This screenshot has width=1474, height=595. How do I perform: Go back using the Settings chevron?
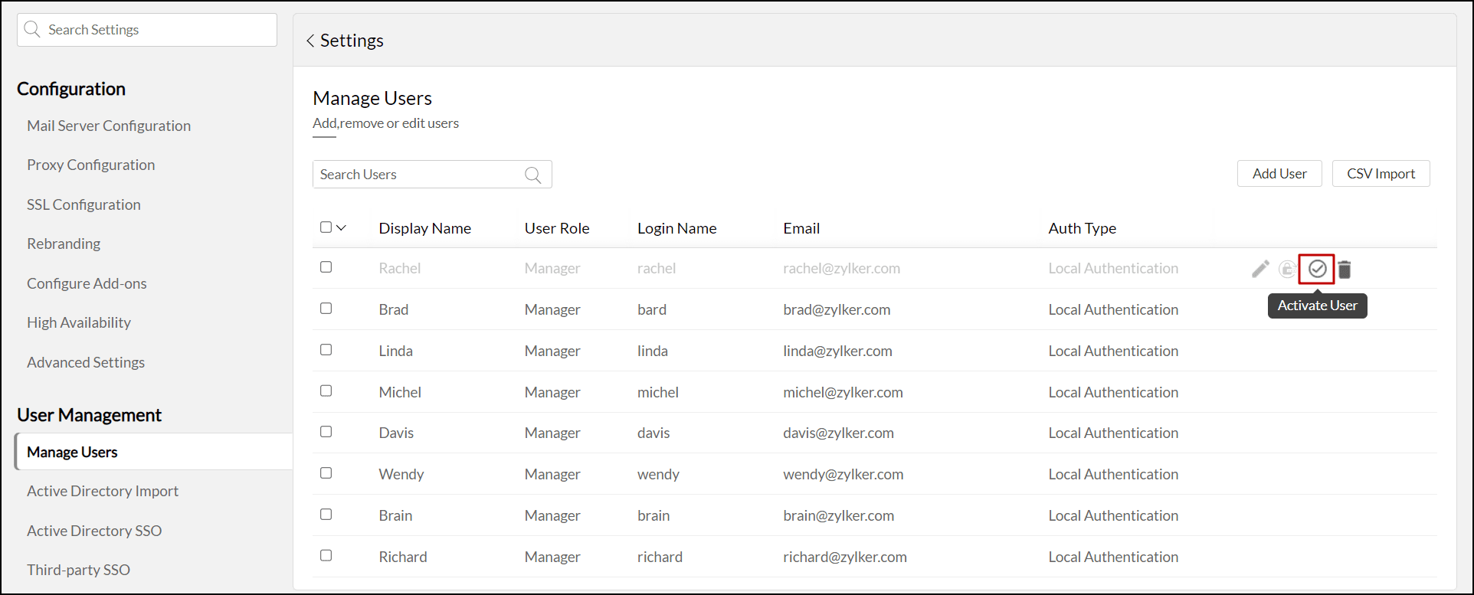310,41
